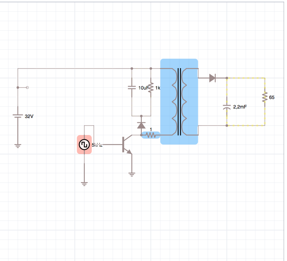Click ground symbol under the square wave source

click(84, 184)
